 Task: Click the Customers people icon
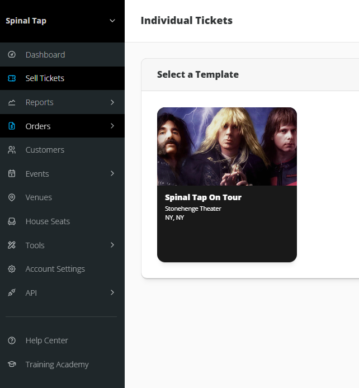click(x=12, y=150)
